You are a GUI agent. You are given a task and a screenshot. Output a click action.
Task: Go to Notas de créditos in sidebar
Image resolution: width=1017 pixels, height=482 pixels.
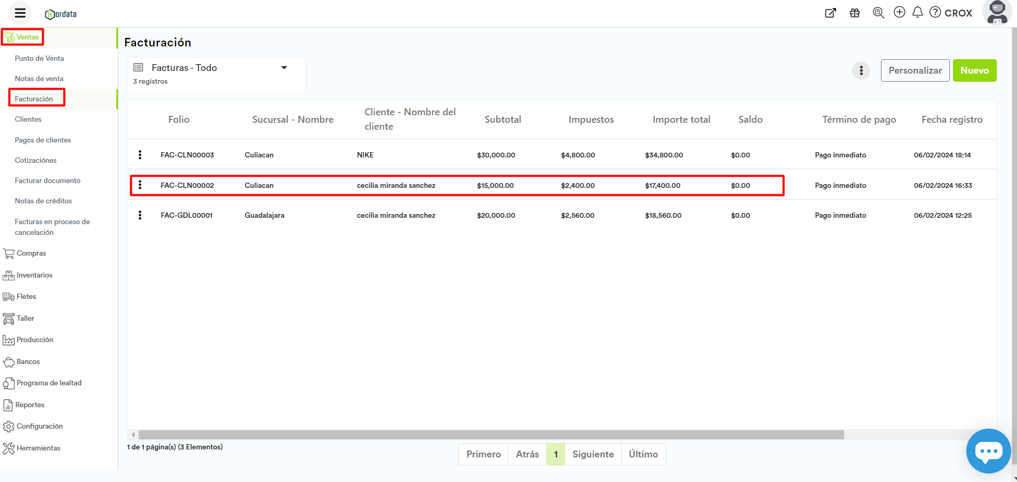point(43,201)
